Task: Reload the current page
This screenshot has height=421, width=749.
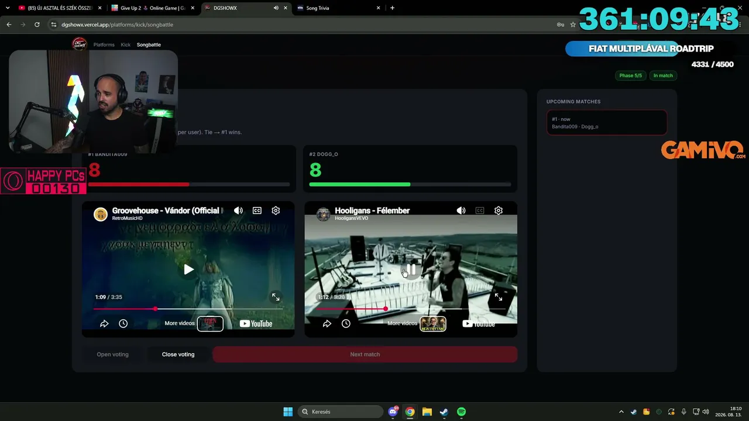Action: pyautogui.click(x=37, y=25)
